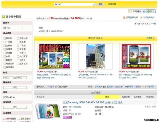This screenshot has width=160, height=122.
Task: Click the 促銷標籤 column header
Action: pos(137,97)
